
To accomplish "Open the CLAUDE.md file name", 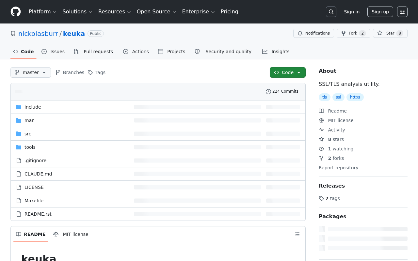I will [38, 174].
